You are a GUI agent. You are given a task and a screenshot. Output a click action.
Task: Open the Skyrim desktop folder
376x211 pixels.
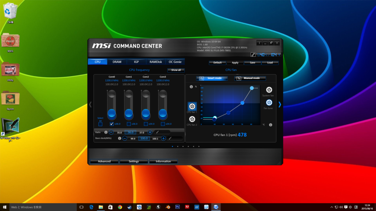10,101
